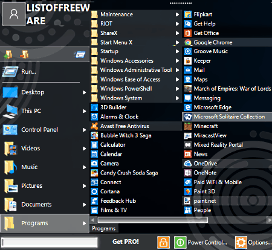Open MiracastView
The image size is (272, 250).
[227, 135]
